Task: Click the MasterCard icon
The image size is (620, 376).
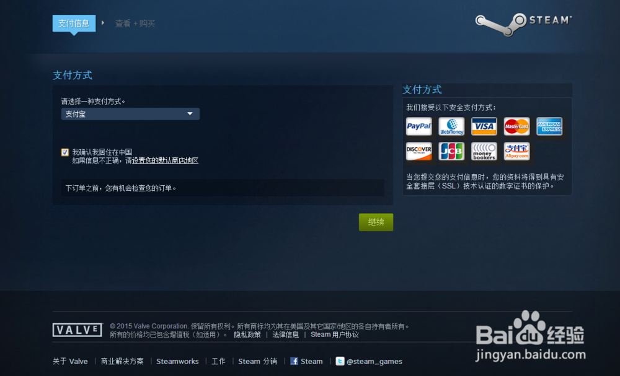Action: [516, 126]
